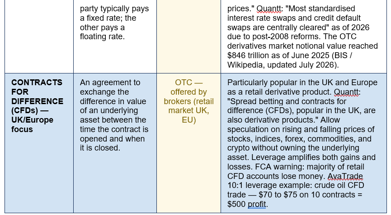
Task: Click the phrase 'party typically pays'
Action: pos(114,9)
